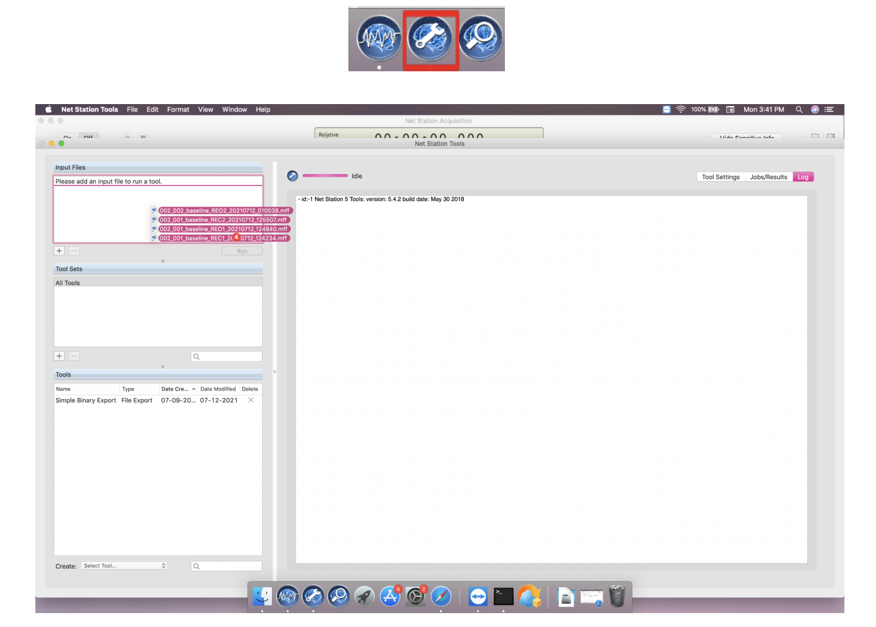This screenshot has height=627, width=876.
Task: Select the Simple Binary Export row
Action: tap(158, 400)
